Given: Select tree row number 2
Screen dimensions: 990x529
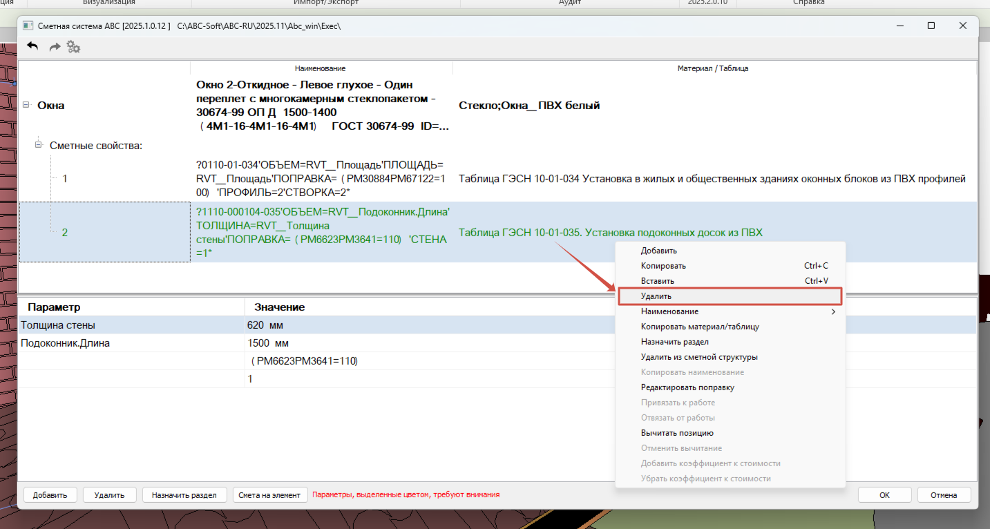Looking at the screenshot, I should tap(65, 233).
